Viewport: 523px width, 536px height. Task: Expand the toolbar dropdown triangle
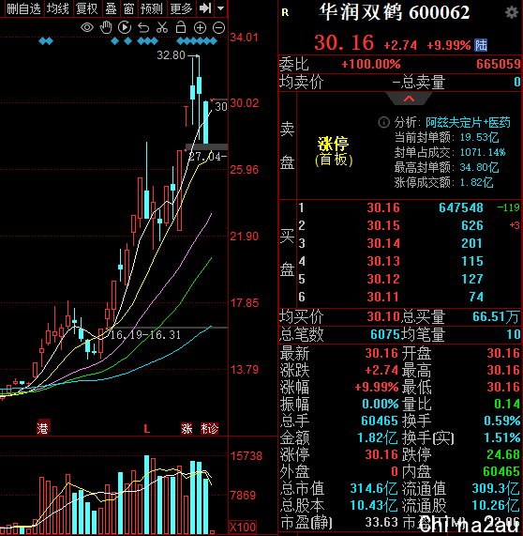[x=221, y=8]
